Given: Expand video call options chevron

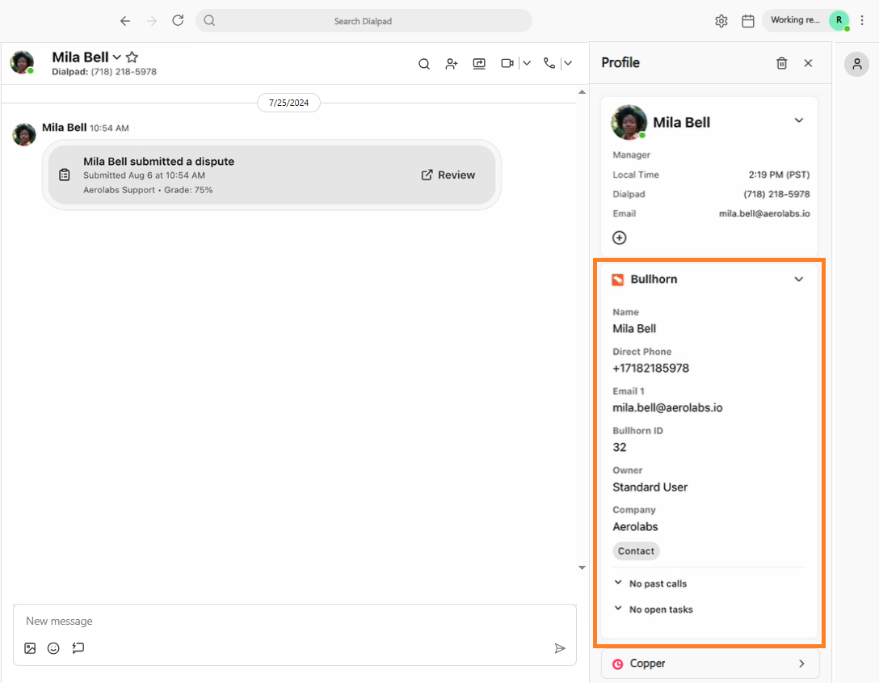Looking at the screenshot, I should [x=527, y=63].
